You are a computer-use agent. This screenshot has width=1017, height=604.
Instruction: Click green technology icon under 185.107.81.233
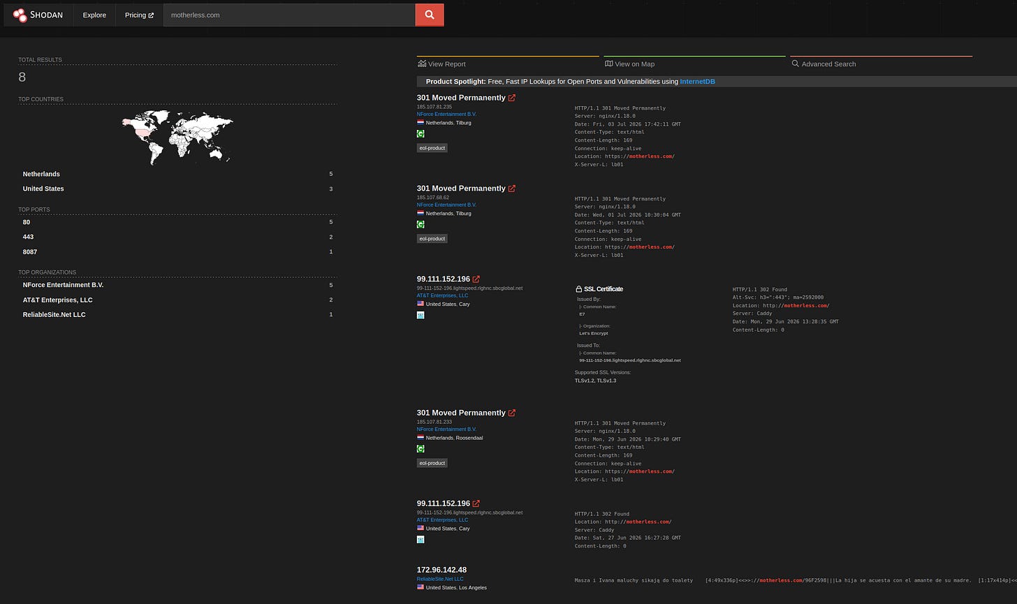click(420, 449)
